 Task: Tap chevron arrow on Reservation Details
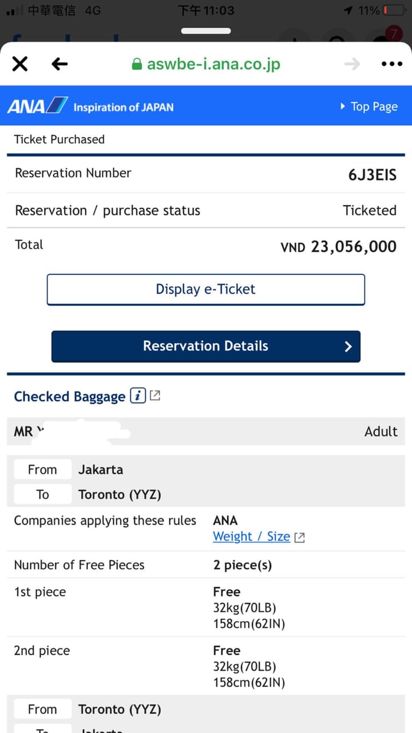pos(348,346)
